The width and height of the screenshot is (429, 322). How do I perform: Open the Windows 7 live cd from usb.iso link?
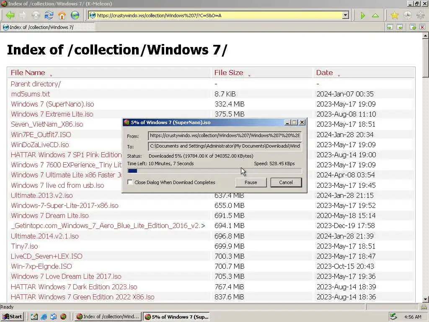click(57, 185)
